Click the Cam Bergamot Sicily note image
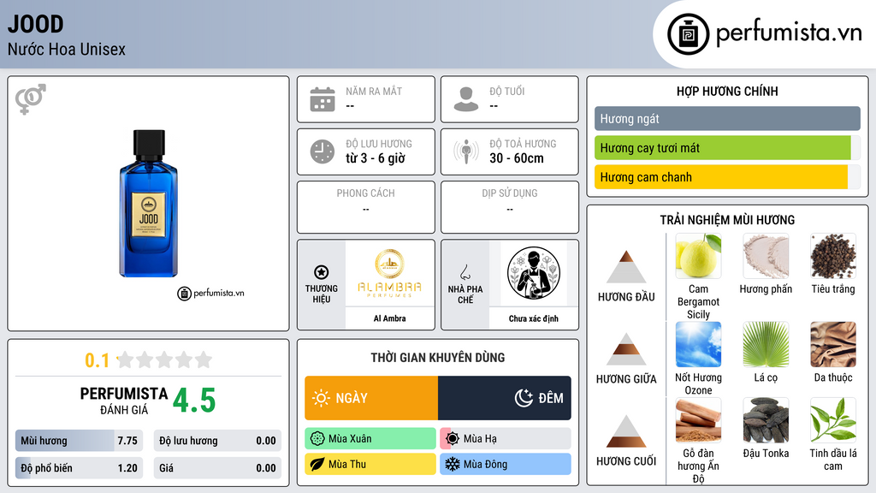This screenshot has height=493, width=876. point(698,256)
